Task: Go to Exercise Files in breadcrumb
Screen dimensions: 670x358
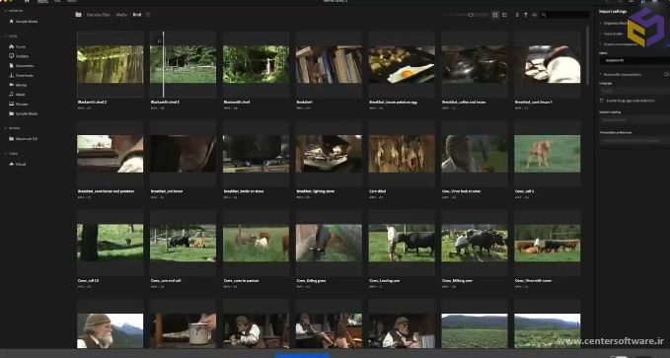Action: coord(99,15)
